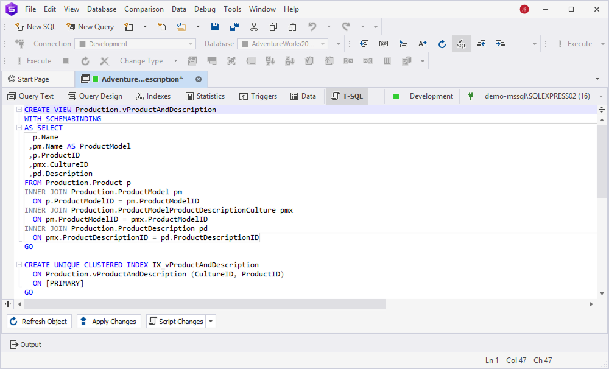Redo the last undone action

346,27
